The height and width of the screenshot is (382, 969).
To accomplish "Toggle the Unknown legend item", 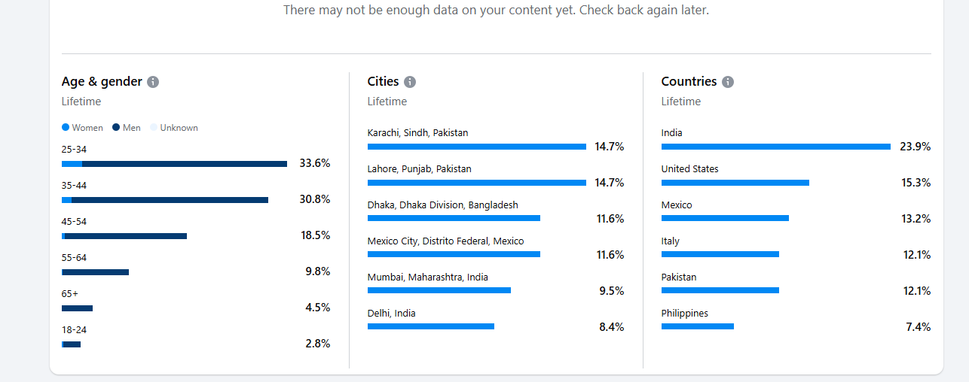I will [174, 128].
